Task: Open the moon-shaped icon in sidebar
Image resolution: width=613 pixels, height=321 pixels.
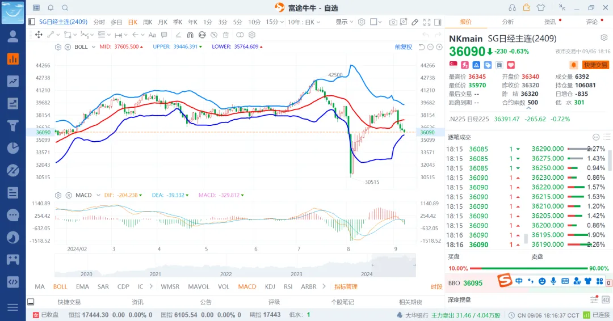Action: tap(13, 238)
